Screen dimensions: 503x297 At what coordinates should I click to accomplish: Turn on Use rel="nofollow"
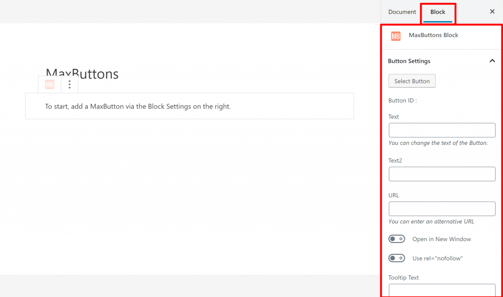click(396, 258)
